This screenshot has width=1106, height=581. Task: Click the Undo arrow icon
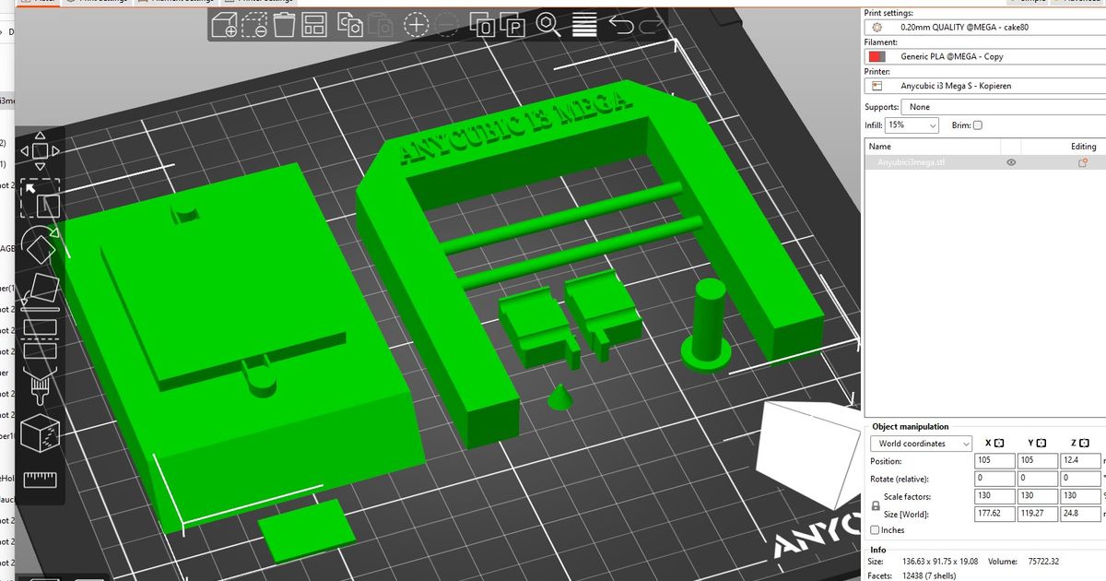pyautogui.click(x=619, y=25)
